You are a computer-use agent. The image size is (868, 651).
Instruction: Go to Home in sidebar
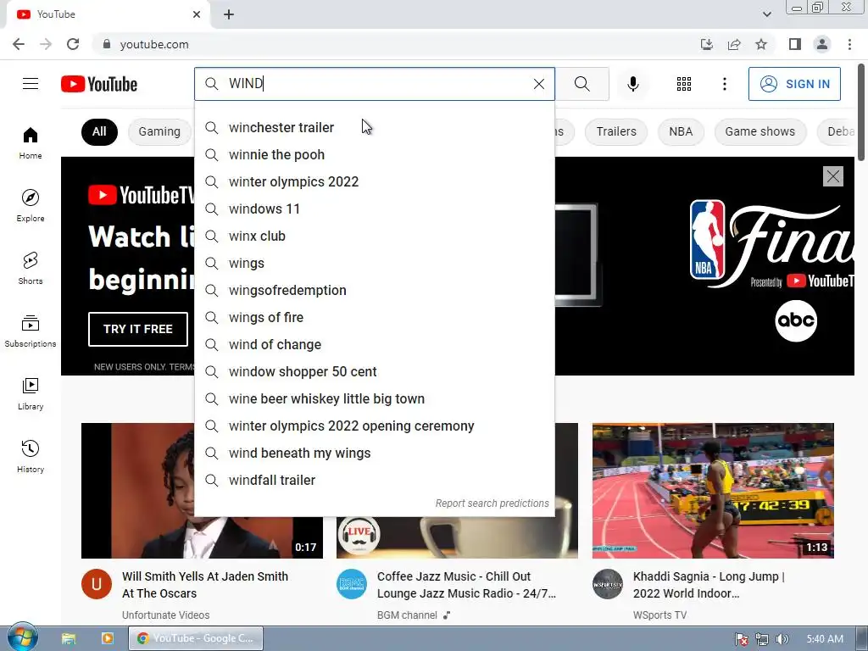tap(31, 142)
